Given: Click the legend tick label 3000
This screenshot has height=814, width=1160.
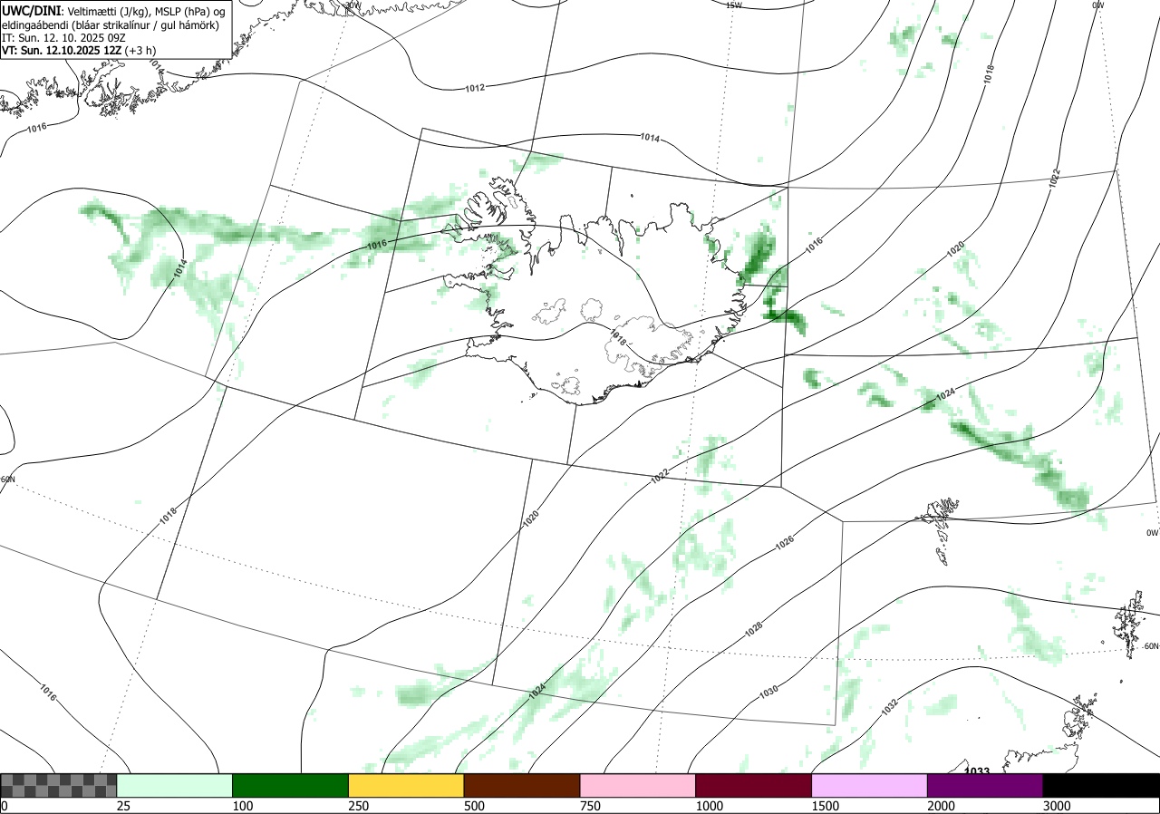Looking at the screenshot, I should click(x=1058, y=806).
